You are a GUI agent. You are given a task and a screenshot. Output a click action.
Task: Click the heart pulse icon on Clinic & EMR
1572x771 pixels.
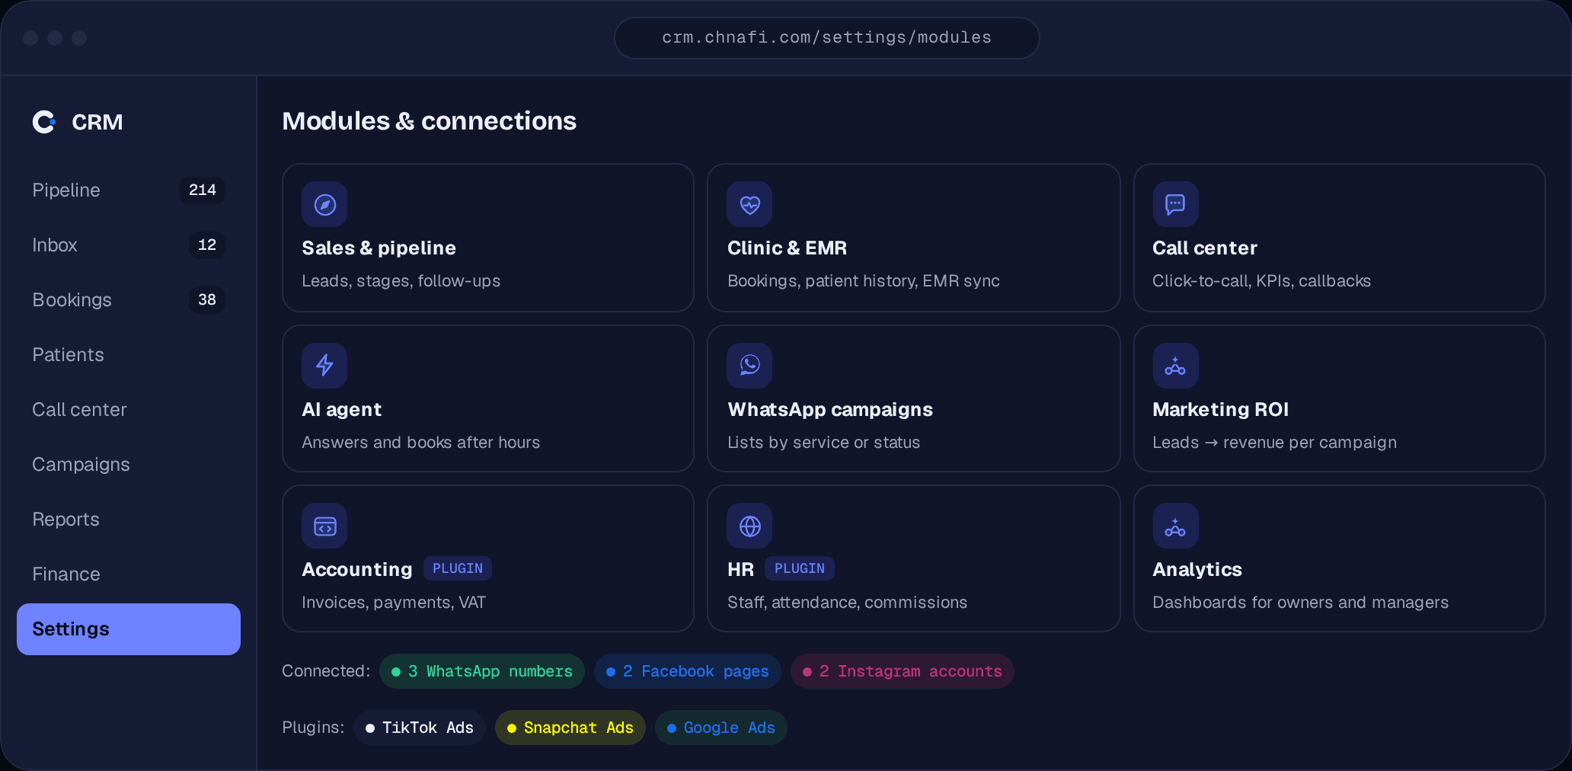(749, 204)
